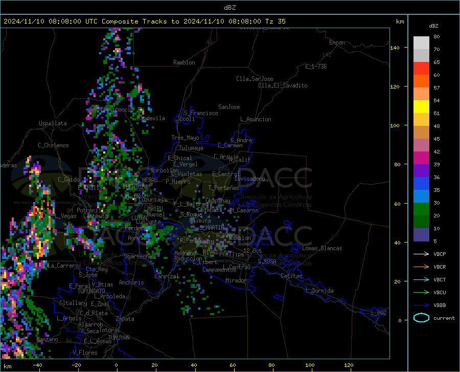The image size is (460, 372).
Task: Click the '54' value in color scale
Action: [436, 100]
